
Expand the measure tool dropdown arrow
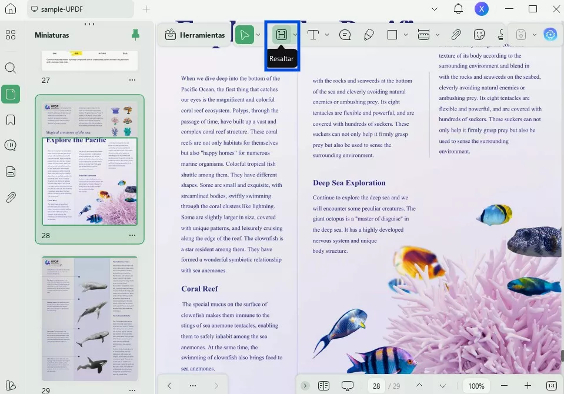[438, 35]
